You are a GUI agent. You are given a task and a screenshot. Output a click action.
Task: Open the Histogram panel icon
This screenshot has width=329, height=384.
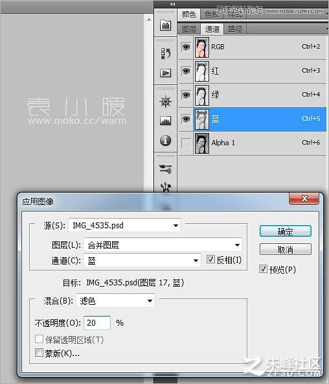[166, 121]
